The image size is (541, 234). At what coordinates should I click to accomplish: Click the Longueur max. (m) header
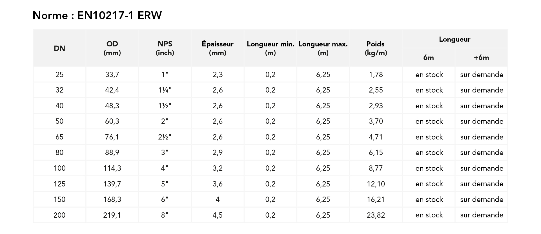(323, 48)
